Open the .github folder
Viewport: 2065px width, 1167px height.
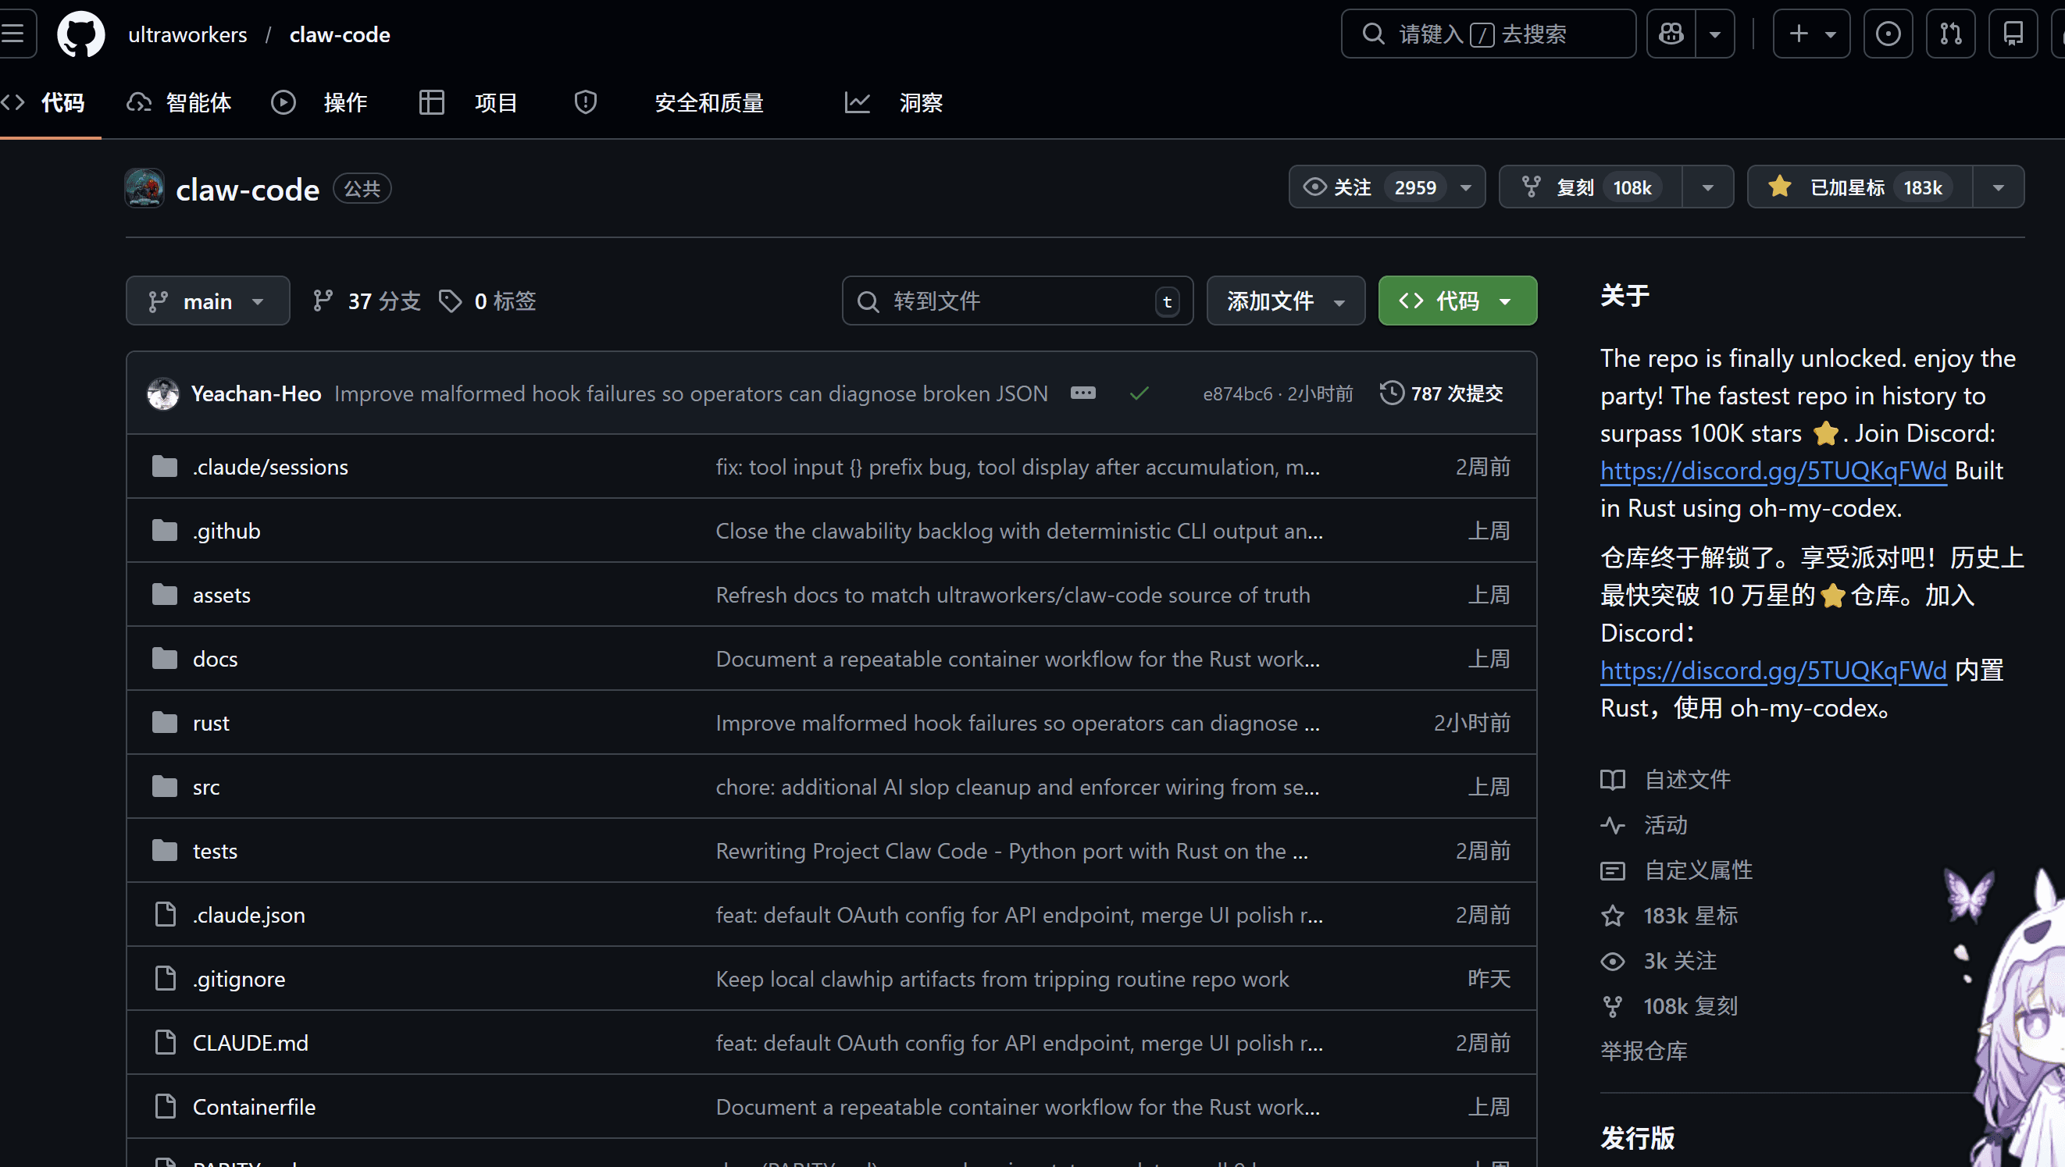tap(226, 532)
